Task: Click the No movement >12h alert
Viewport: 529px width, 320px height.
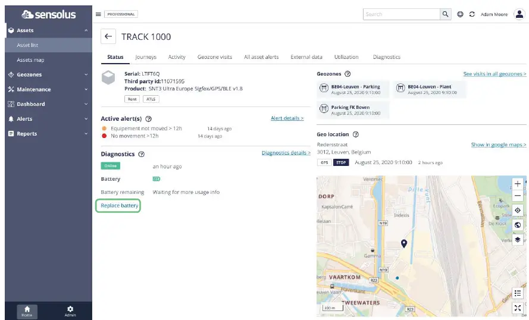Action: point(134,136)
